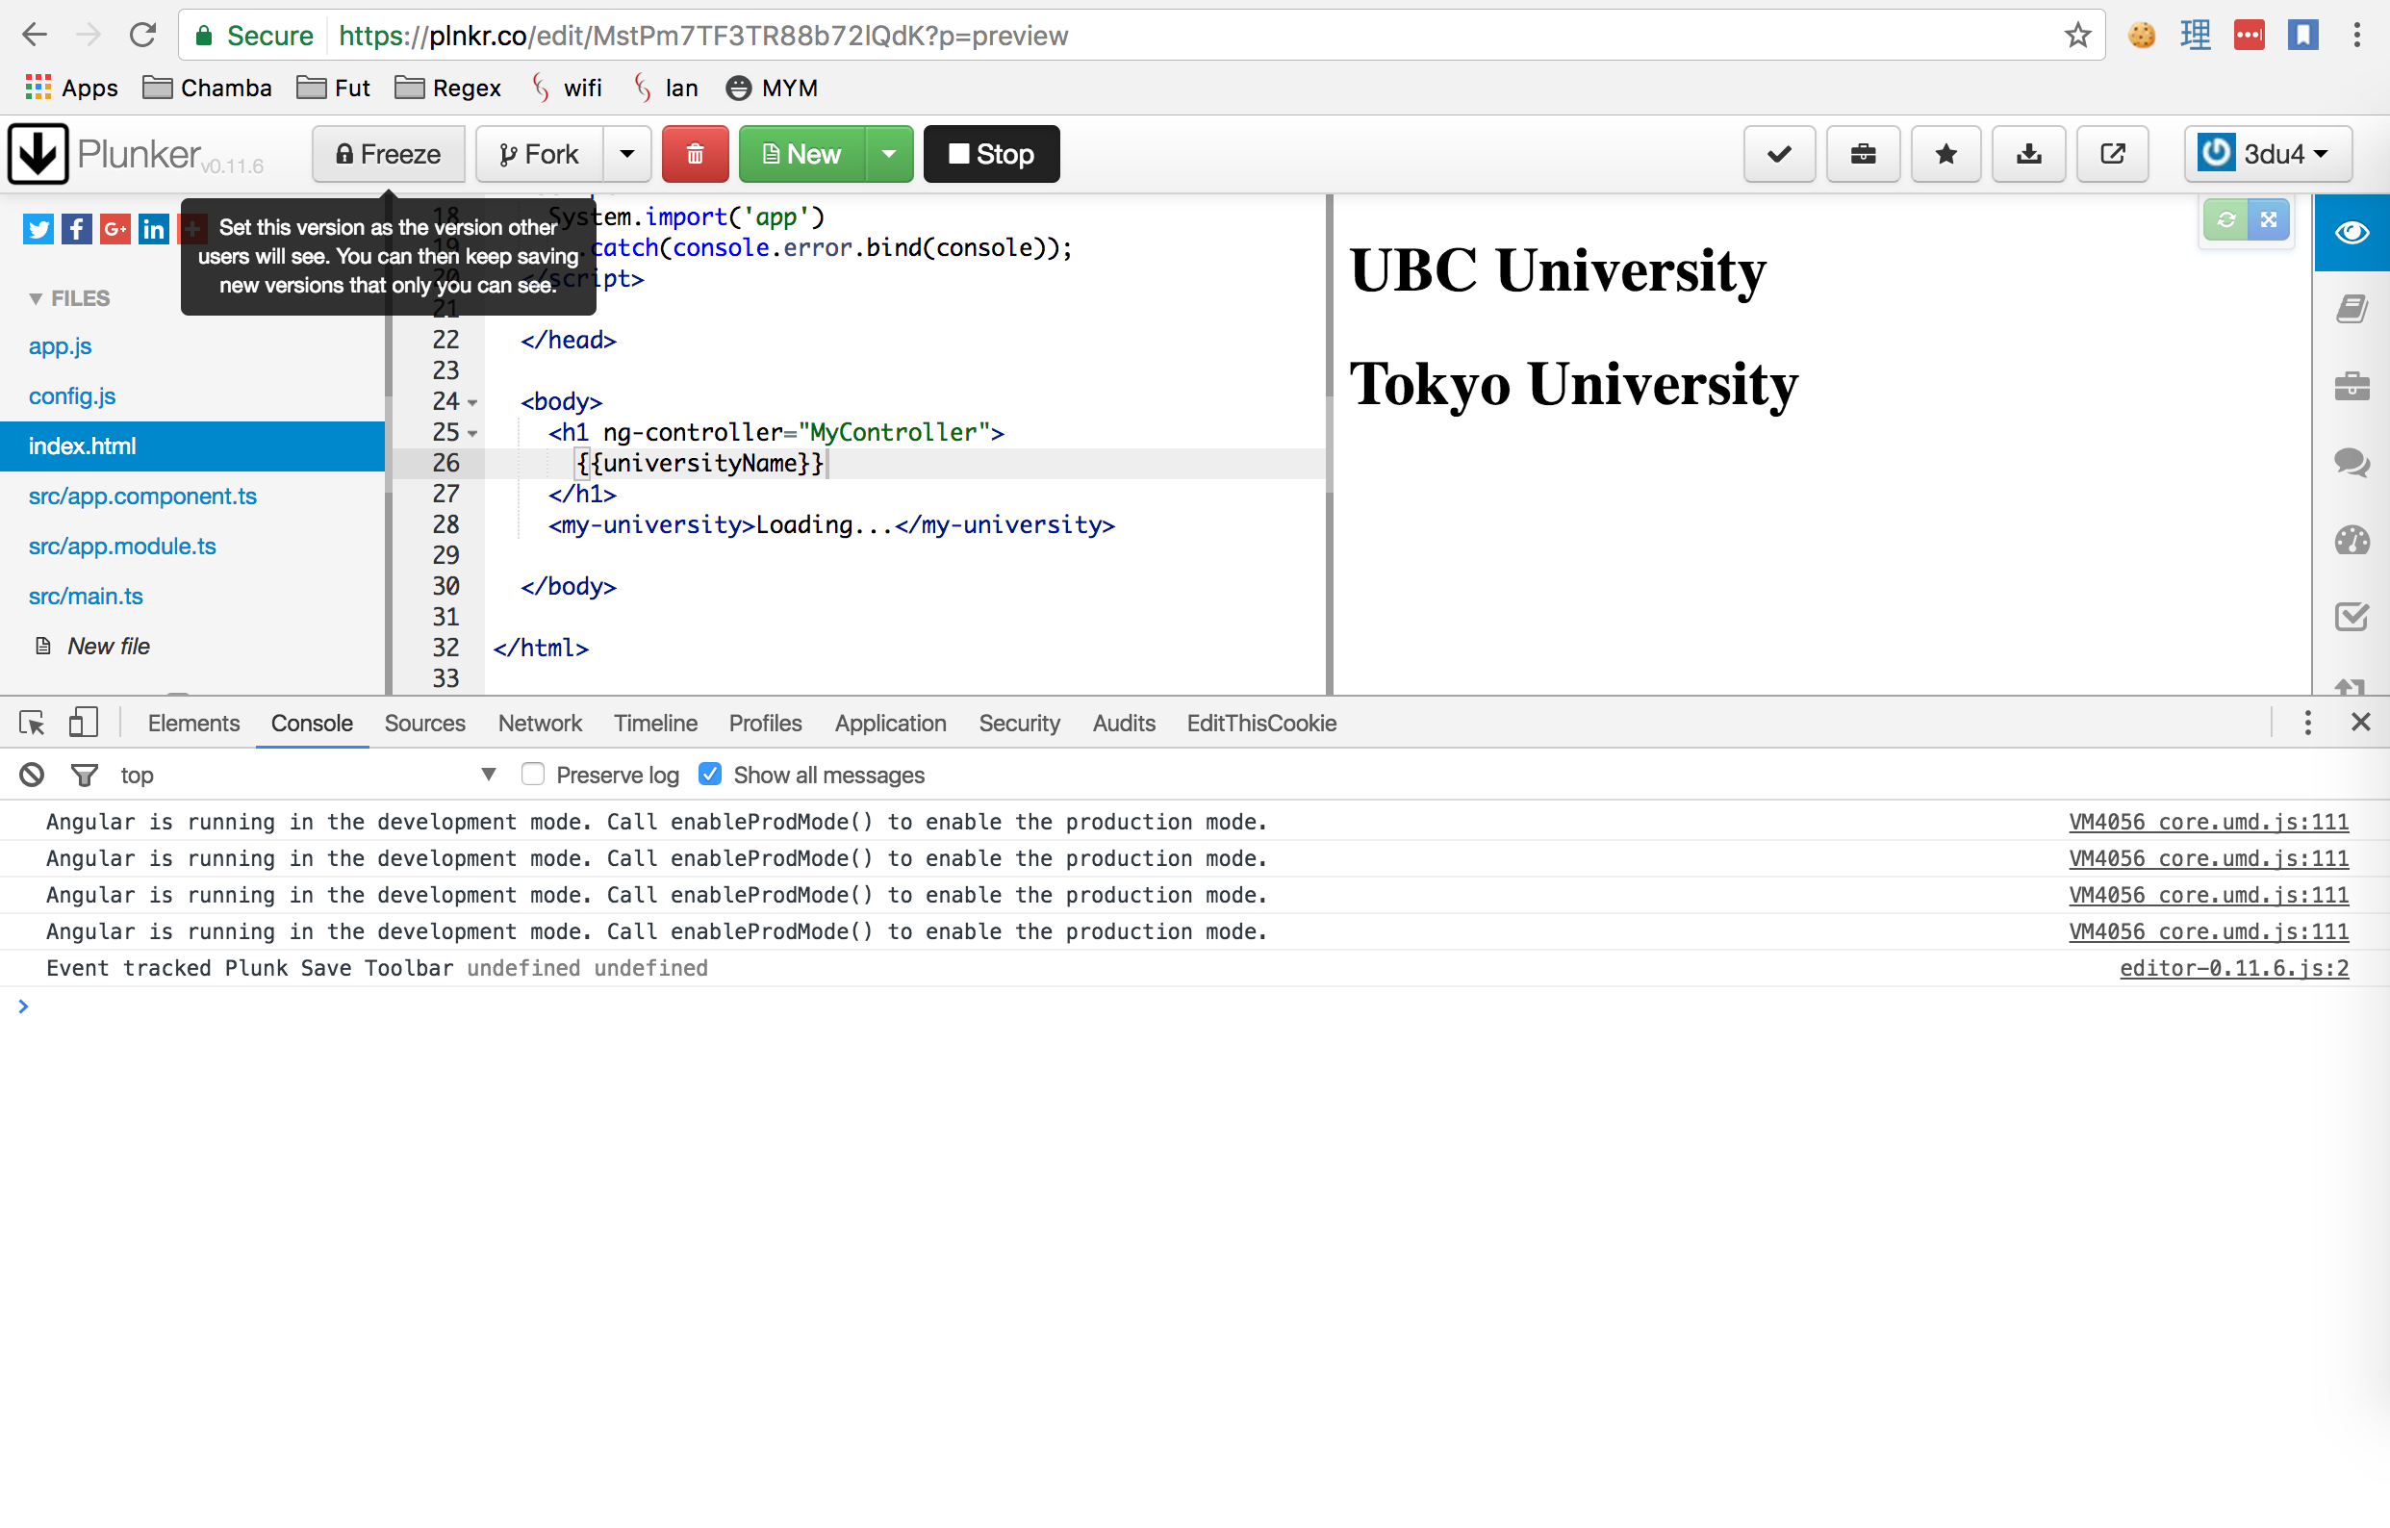Open the comments chat sidebar icon
The width and height of the screenshot is (2390, 1528).
(x=2352, y=462)
